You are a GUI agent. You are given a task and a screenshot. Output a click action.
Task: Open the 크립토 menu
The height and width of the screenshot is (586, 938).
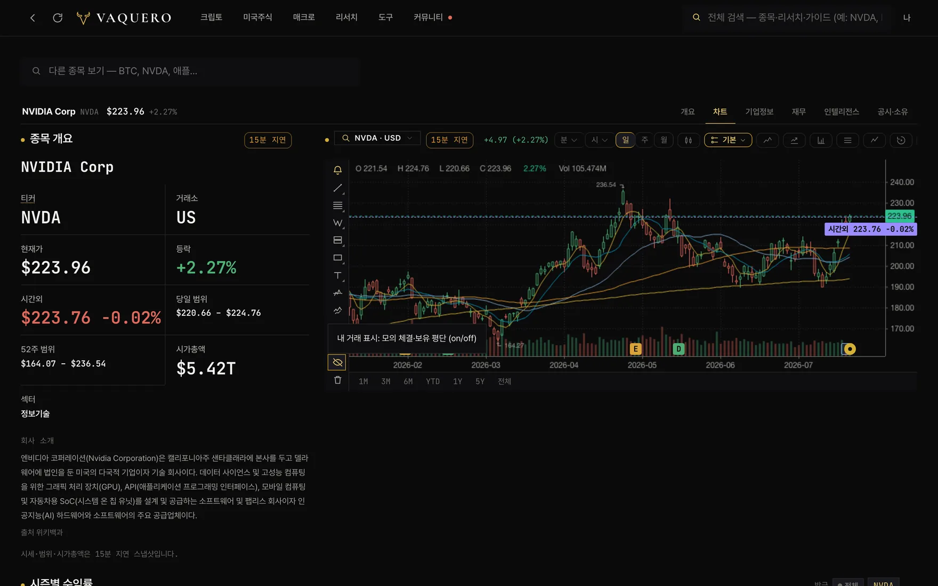pyautogui.click(x=211, y=18)
